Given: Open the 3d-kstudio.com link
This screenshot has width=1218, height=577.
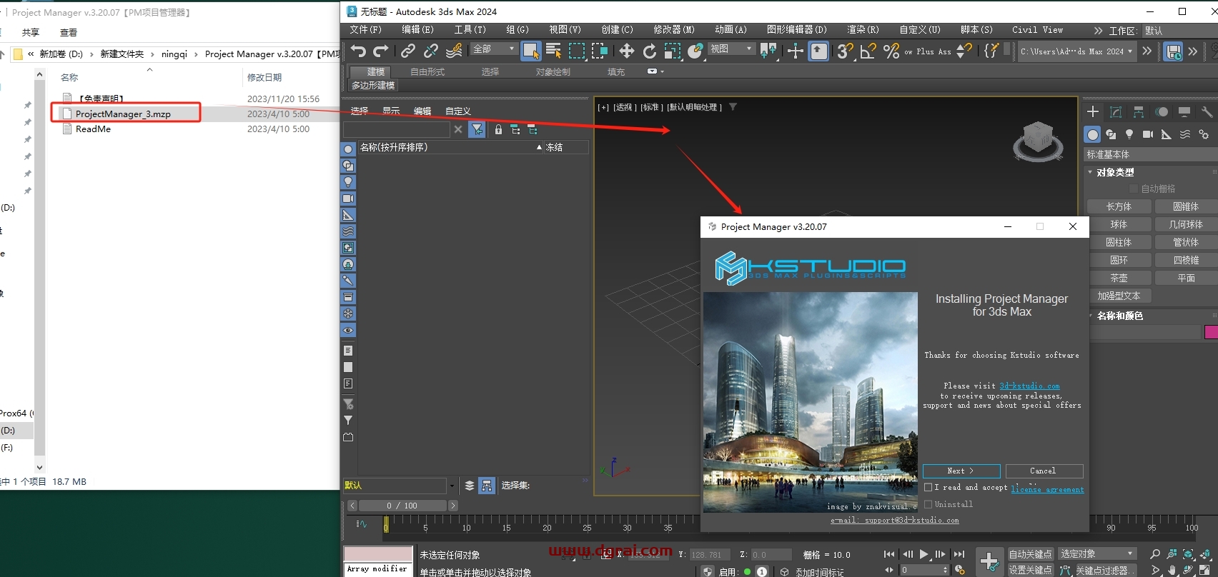Looking at the screenshot, I should (x=1029, y=386).
